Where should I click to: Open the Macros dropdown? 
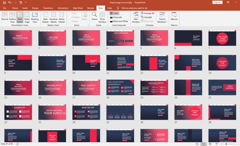click(174, 16)
